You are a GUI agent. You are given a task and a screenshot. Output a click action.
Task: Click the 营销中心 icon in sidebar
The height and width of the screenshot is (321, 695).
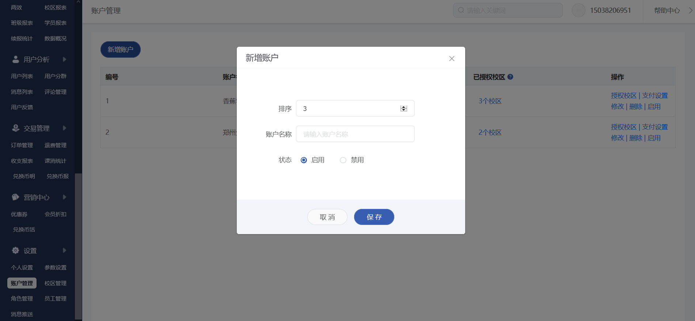click(x=16, y=197)
